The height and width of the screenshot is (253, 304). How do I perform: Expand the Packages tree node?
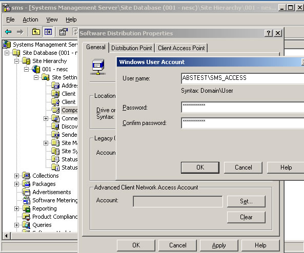pos(17,184)
